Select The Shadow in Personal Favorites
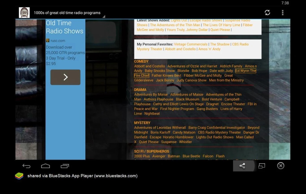The width and height of the screenshot is (306, 194). (x=220, y=44)
